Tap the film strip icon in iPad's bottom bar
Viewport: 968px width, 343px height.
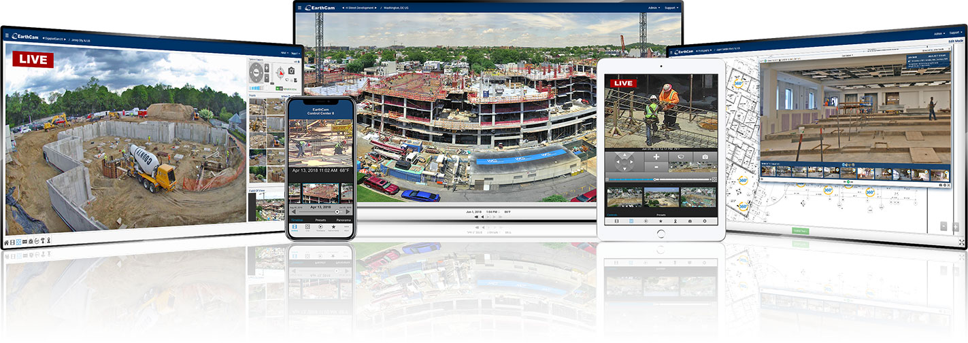tap(616, 221)
